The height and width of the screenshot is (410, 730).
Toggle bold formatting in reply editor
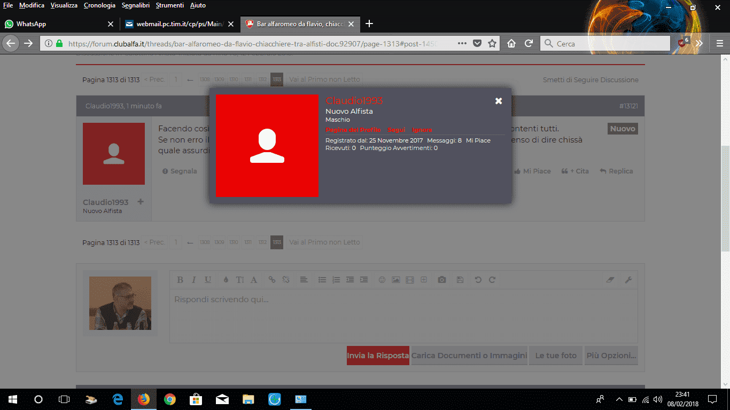180,280
